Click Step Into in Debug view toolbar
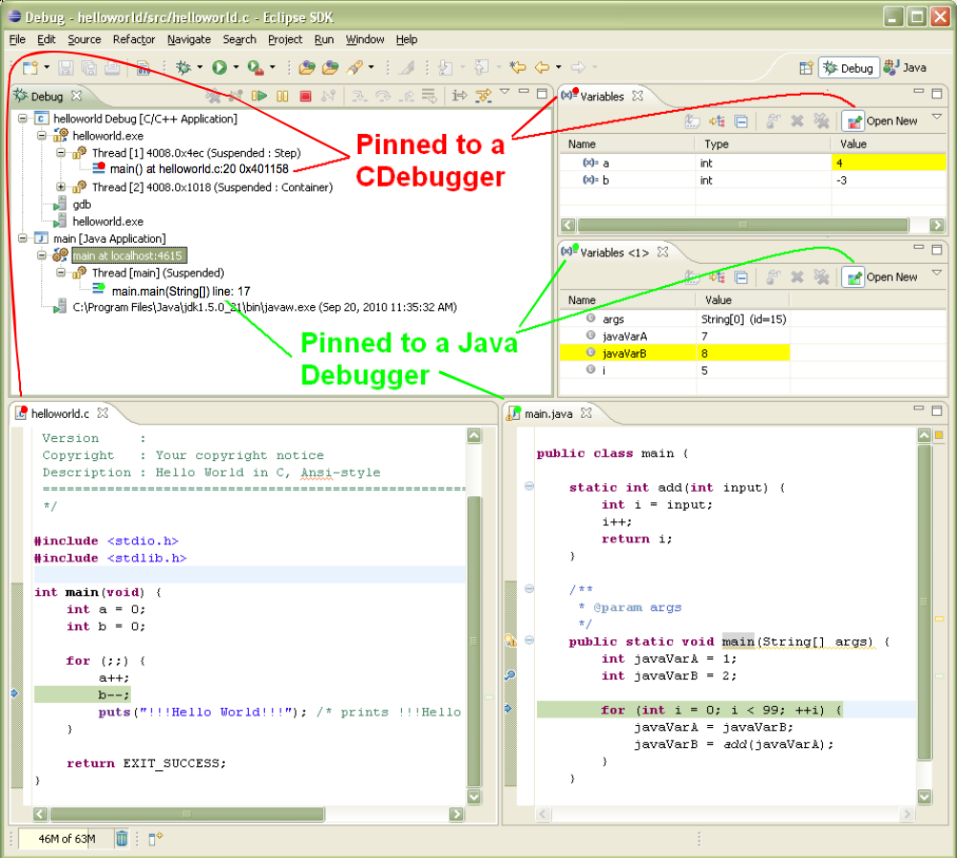This screenshot has height=858, width=957. (359, 96)
